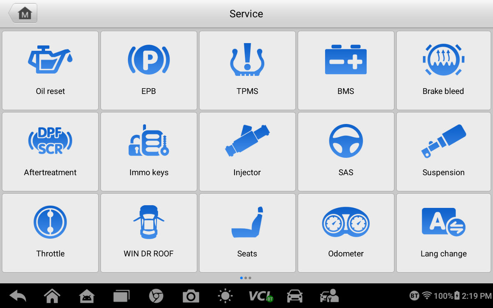Select DPF SCR Aftertreatment service

point(50,152)
